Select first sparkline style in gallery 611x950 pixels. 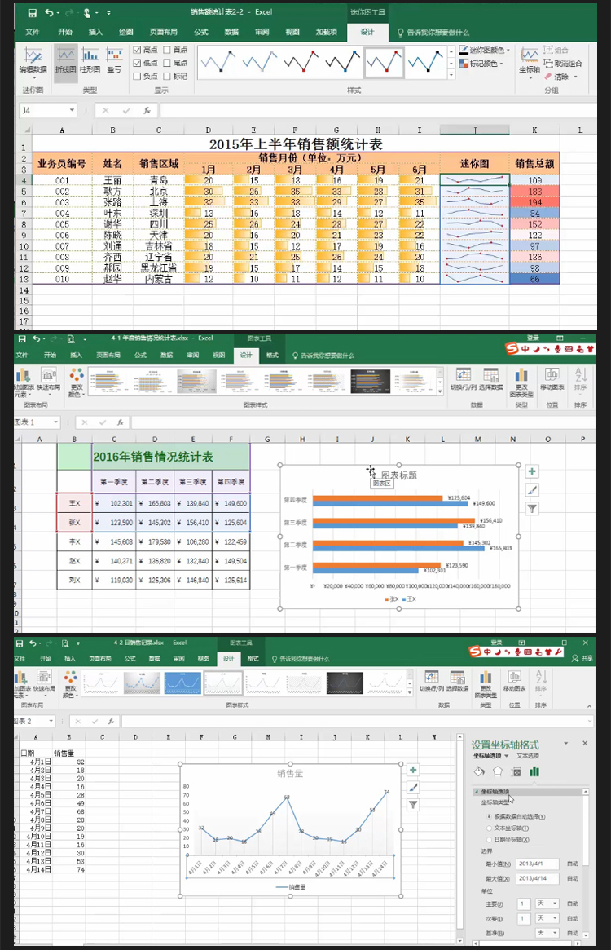pos(218,61)
